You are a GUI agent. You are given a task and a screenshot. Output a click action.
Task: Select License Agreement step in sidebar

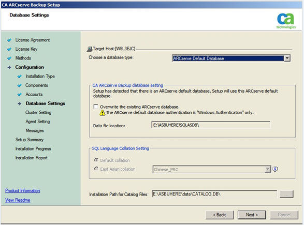[33, 40]
